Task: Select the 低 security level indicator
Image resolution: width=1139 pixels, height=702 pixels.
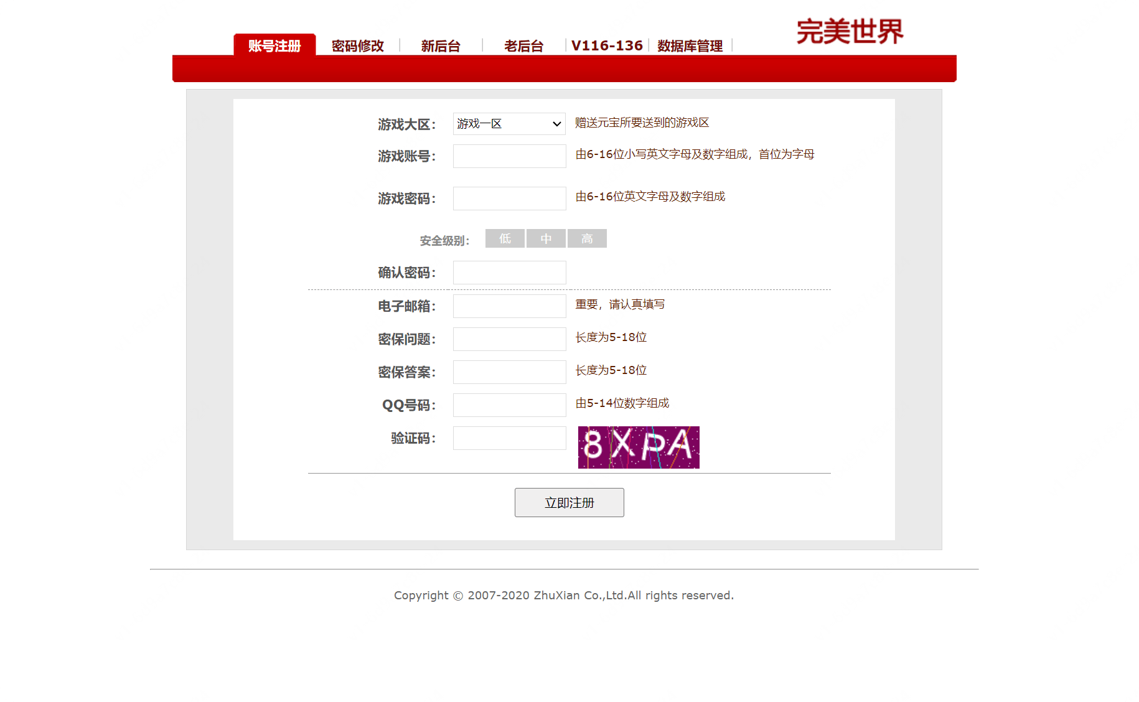Action: (x=505, y=238)
